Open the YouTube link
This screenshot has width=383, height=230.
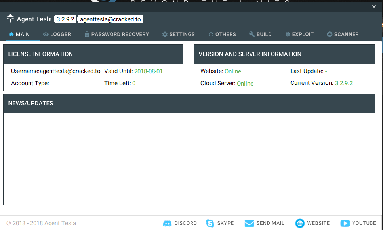(364, 223)
